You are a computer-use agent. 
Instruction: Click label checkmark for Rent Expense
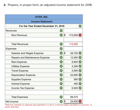click(x=61, y=62)
